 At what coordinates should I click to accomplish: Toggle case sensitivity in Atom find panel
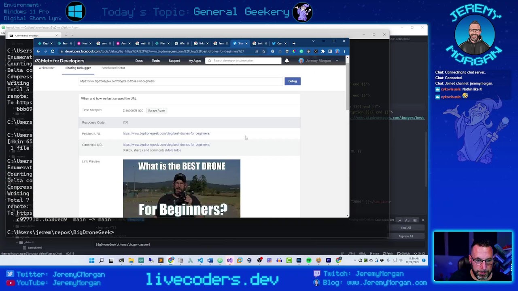pyautogui.click(x=407, y=220)
